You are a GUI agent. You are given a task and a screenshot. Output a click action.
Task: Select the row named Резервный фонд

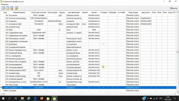click(x=89, y=53)
